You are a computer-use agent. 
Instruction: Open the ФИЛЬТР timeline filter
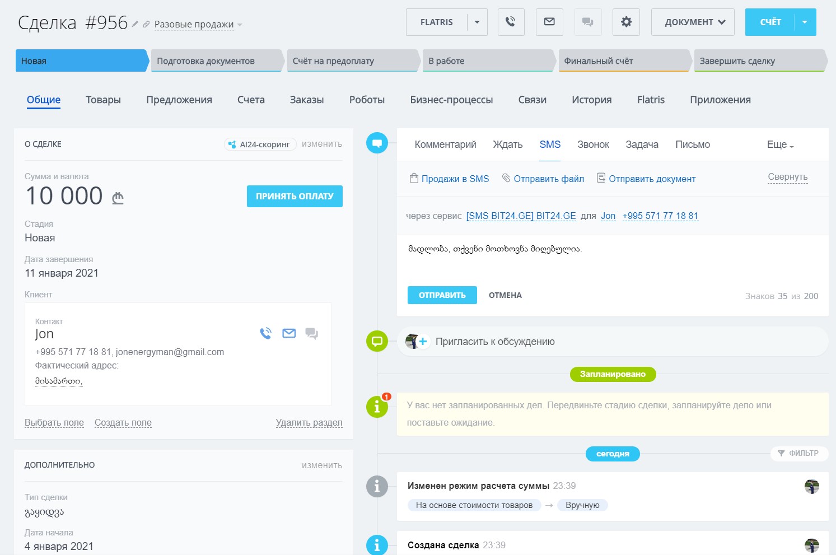[798, 453]
